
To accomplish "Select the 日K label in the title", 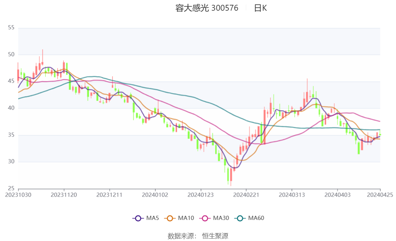I will pyautogui.click(x=260, y=8).
